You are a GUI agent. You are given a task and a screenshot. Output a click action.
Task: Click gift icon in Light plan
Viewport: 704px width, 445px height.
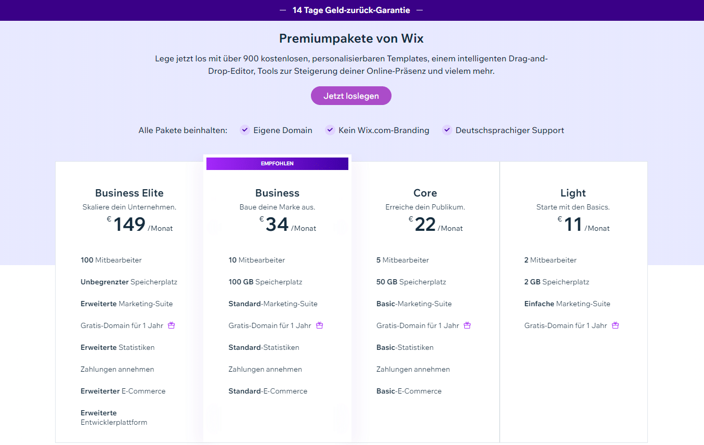(x=616, y=325)
